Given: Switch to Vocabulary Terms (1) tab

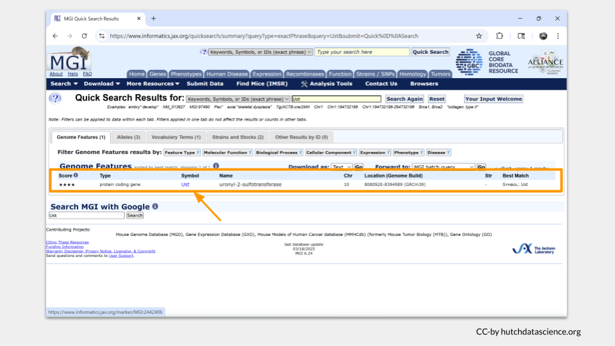Looking at the screenshot, I should coord(176,137).
